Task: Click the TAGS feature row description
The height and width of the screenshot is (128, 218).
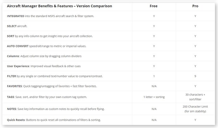Action: pos(47,97)
